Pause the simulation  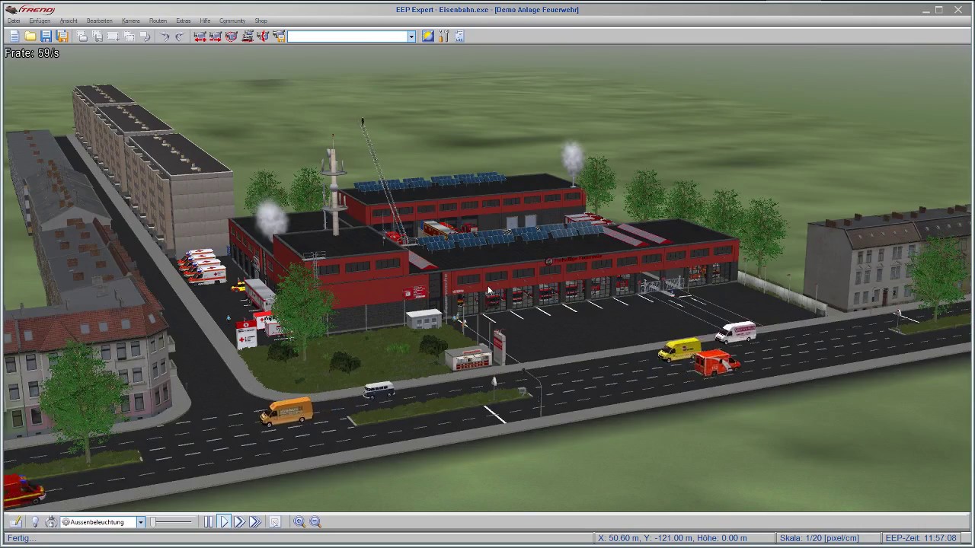click(x=209, y=521)
